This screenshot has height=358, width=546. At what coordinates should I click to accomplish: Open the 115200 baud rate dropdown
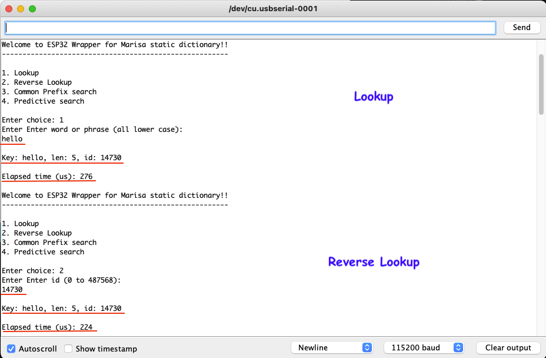coord(424,347)
